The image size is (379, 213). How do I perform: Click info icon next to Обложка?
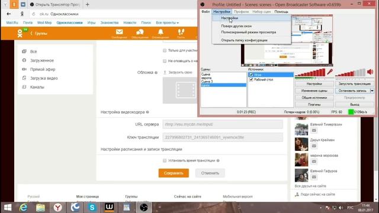156,72
